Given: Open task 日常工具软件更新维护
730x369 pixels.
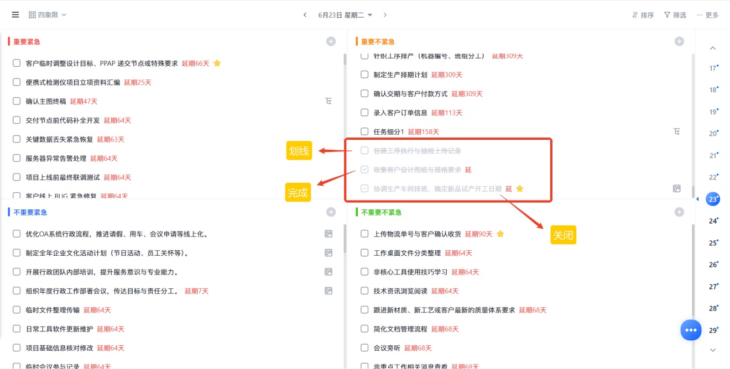Looking at the screenshot, I should coord(59,329).
